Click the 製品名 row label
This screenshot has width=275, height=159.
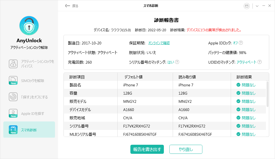(75, 85)
